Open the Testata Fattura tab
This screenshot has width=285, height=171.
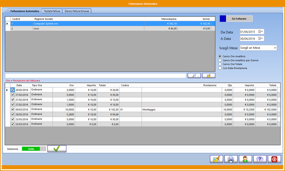(52, 11)
